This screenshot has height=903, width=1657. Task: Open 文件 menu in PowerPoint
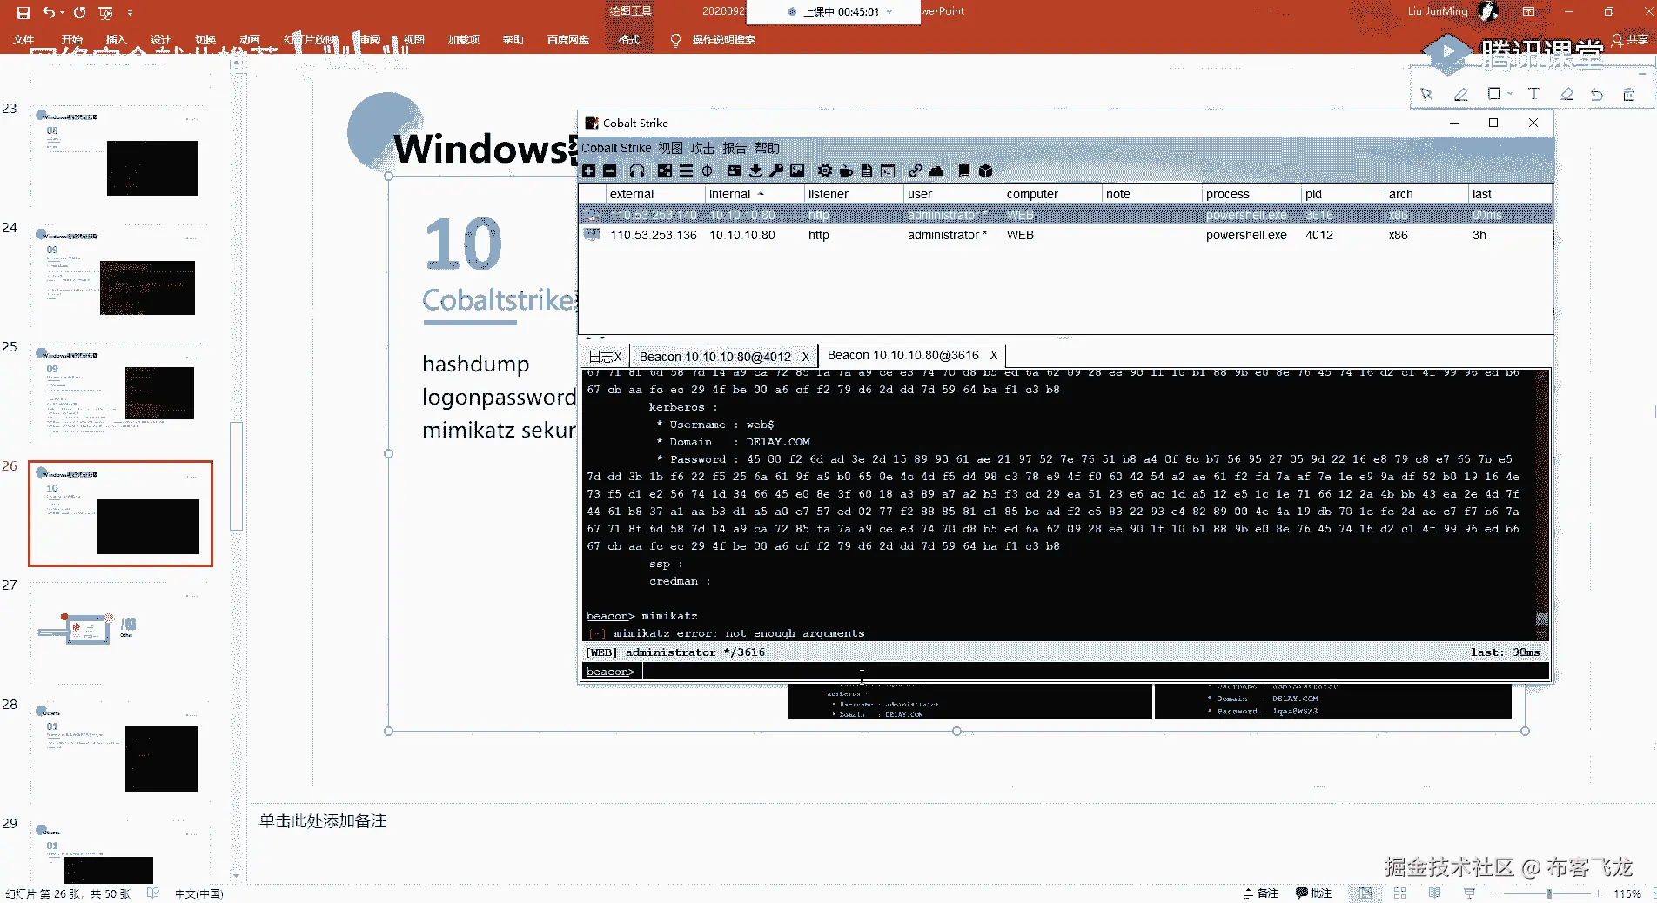pos(23,40)
